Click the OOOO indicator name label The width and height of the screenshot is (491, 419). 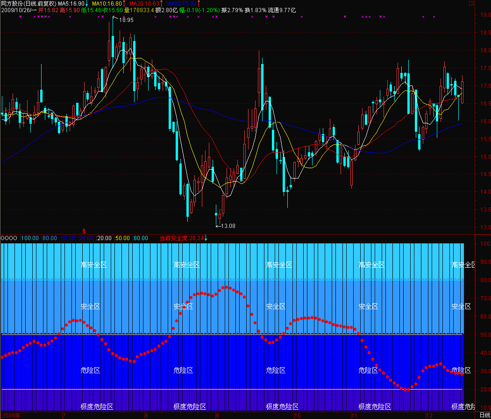9,238
